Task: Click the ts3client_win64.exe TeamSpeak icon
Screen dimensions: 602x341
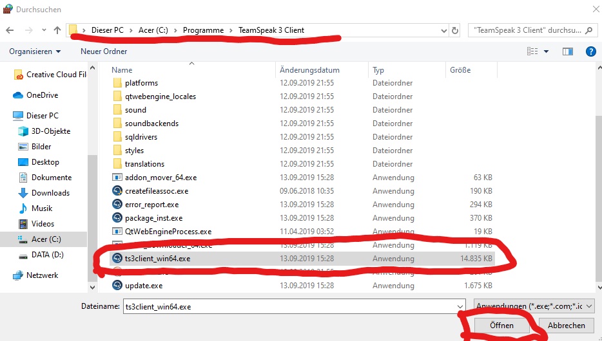Action: pyautogui.click(x=117, y=259)
